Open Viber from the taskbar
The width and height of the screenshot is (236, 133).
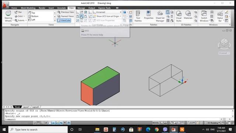[165, 130]
